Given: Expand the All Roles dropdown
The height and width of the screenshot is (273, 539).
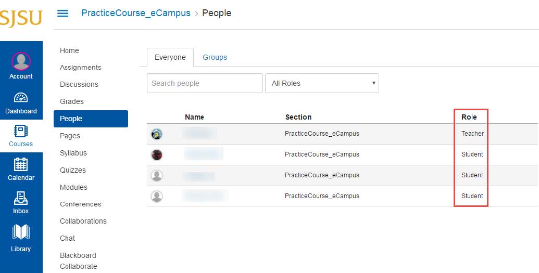Looking at the screenshot, I should click(x=322, y=83).
